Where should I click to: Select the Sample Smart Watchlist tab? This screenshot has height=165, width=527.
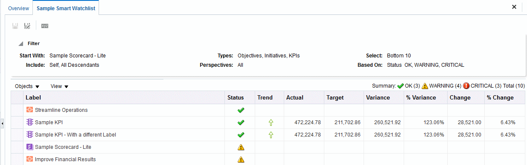pos(66,8)
